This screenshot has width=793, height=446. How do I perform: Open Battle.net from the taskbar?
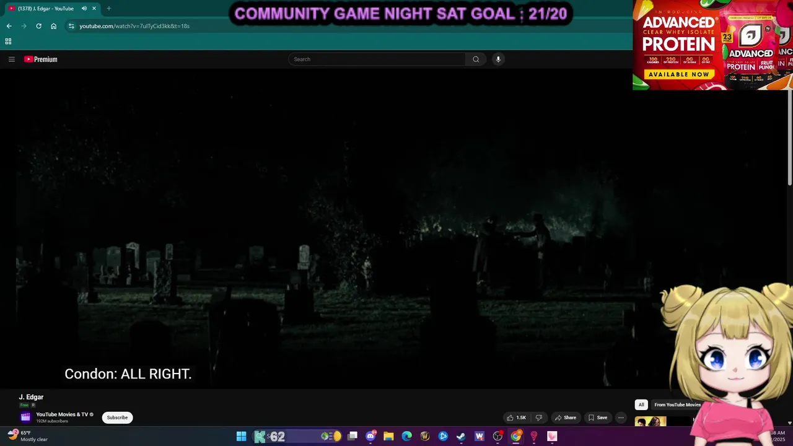click(443, 437)
